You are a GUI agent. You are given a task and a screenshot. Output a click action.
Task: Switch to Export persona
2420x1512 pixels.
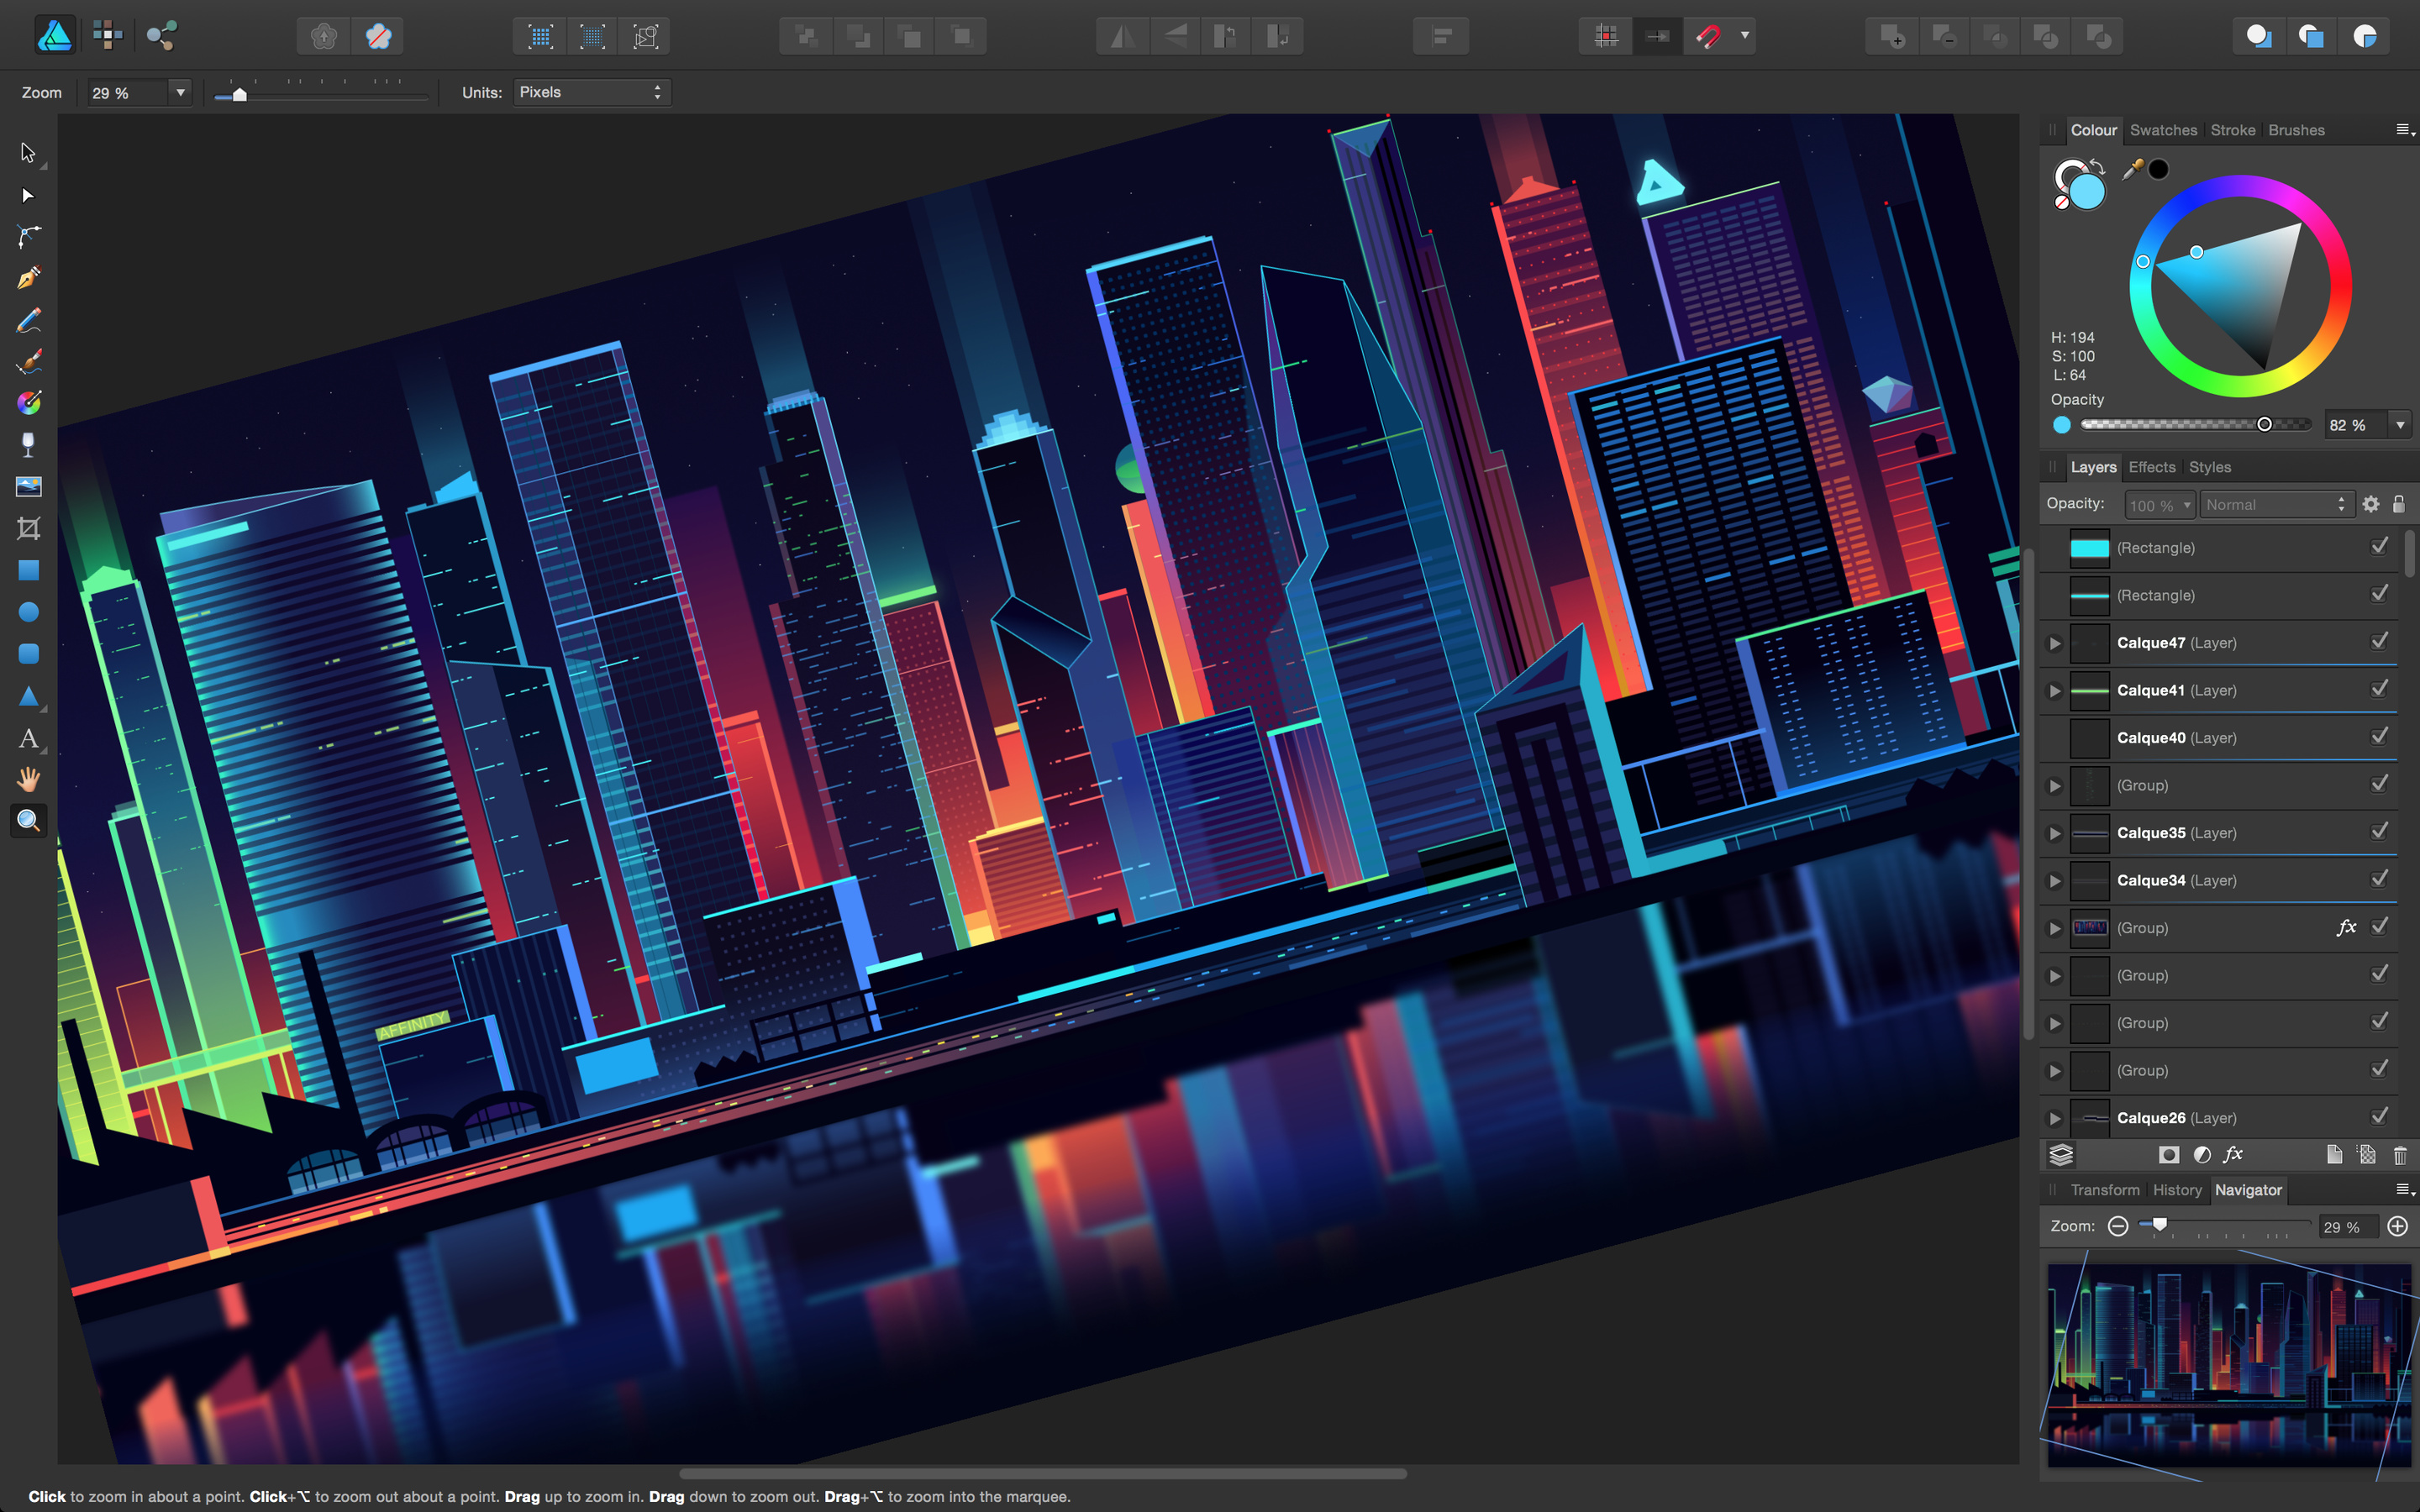[161, 36]
